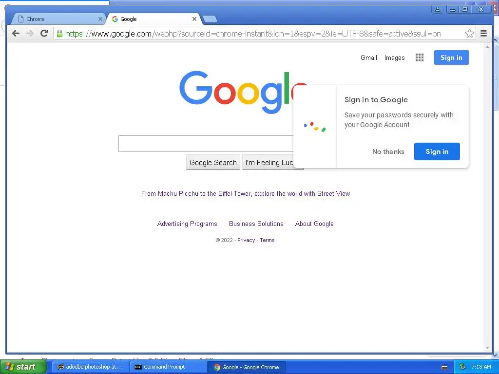Click the on-screen keyboard tray icon
This screenshot has width=499, height=374.
pos(444,367)
